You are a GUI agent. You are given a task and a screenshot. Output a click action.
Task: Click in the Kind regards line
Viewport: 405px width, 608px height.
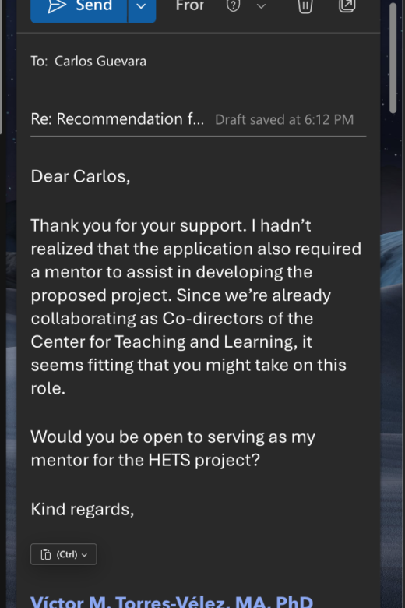[x=82, y=509]
